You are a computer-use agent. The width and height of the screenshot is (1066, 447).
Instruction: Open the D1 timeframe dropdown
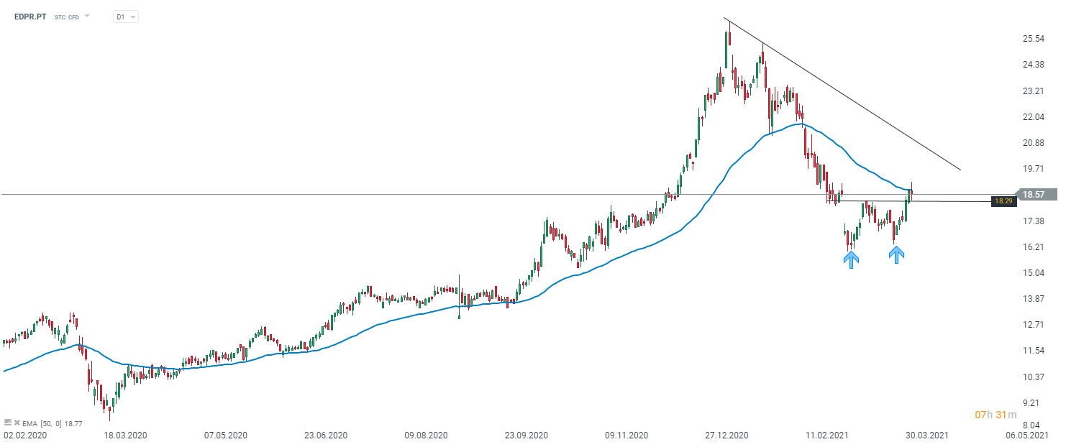click(x=126, y=17)
